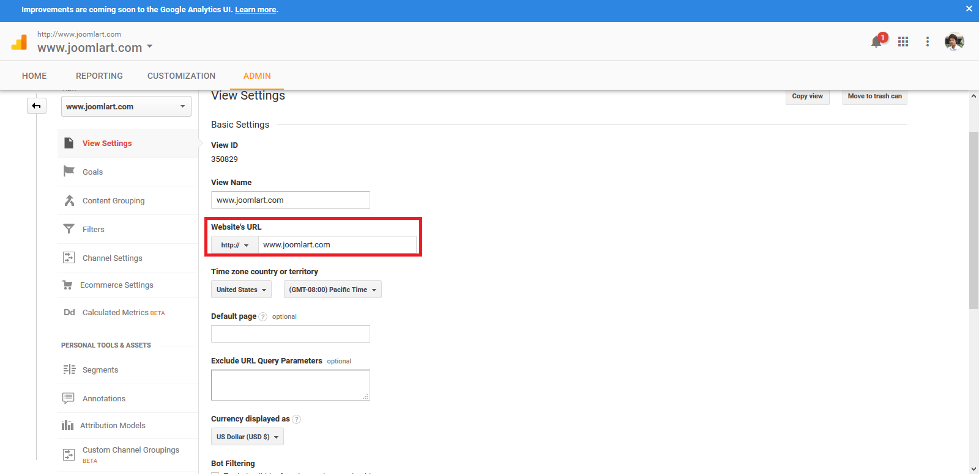979x474 pixels.
Task: Open Custom Channel Groupings in sidebar
Action: (131, 450)
